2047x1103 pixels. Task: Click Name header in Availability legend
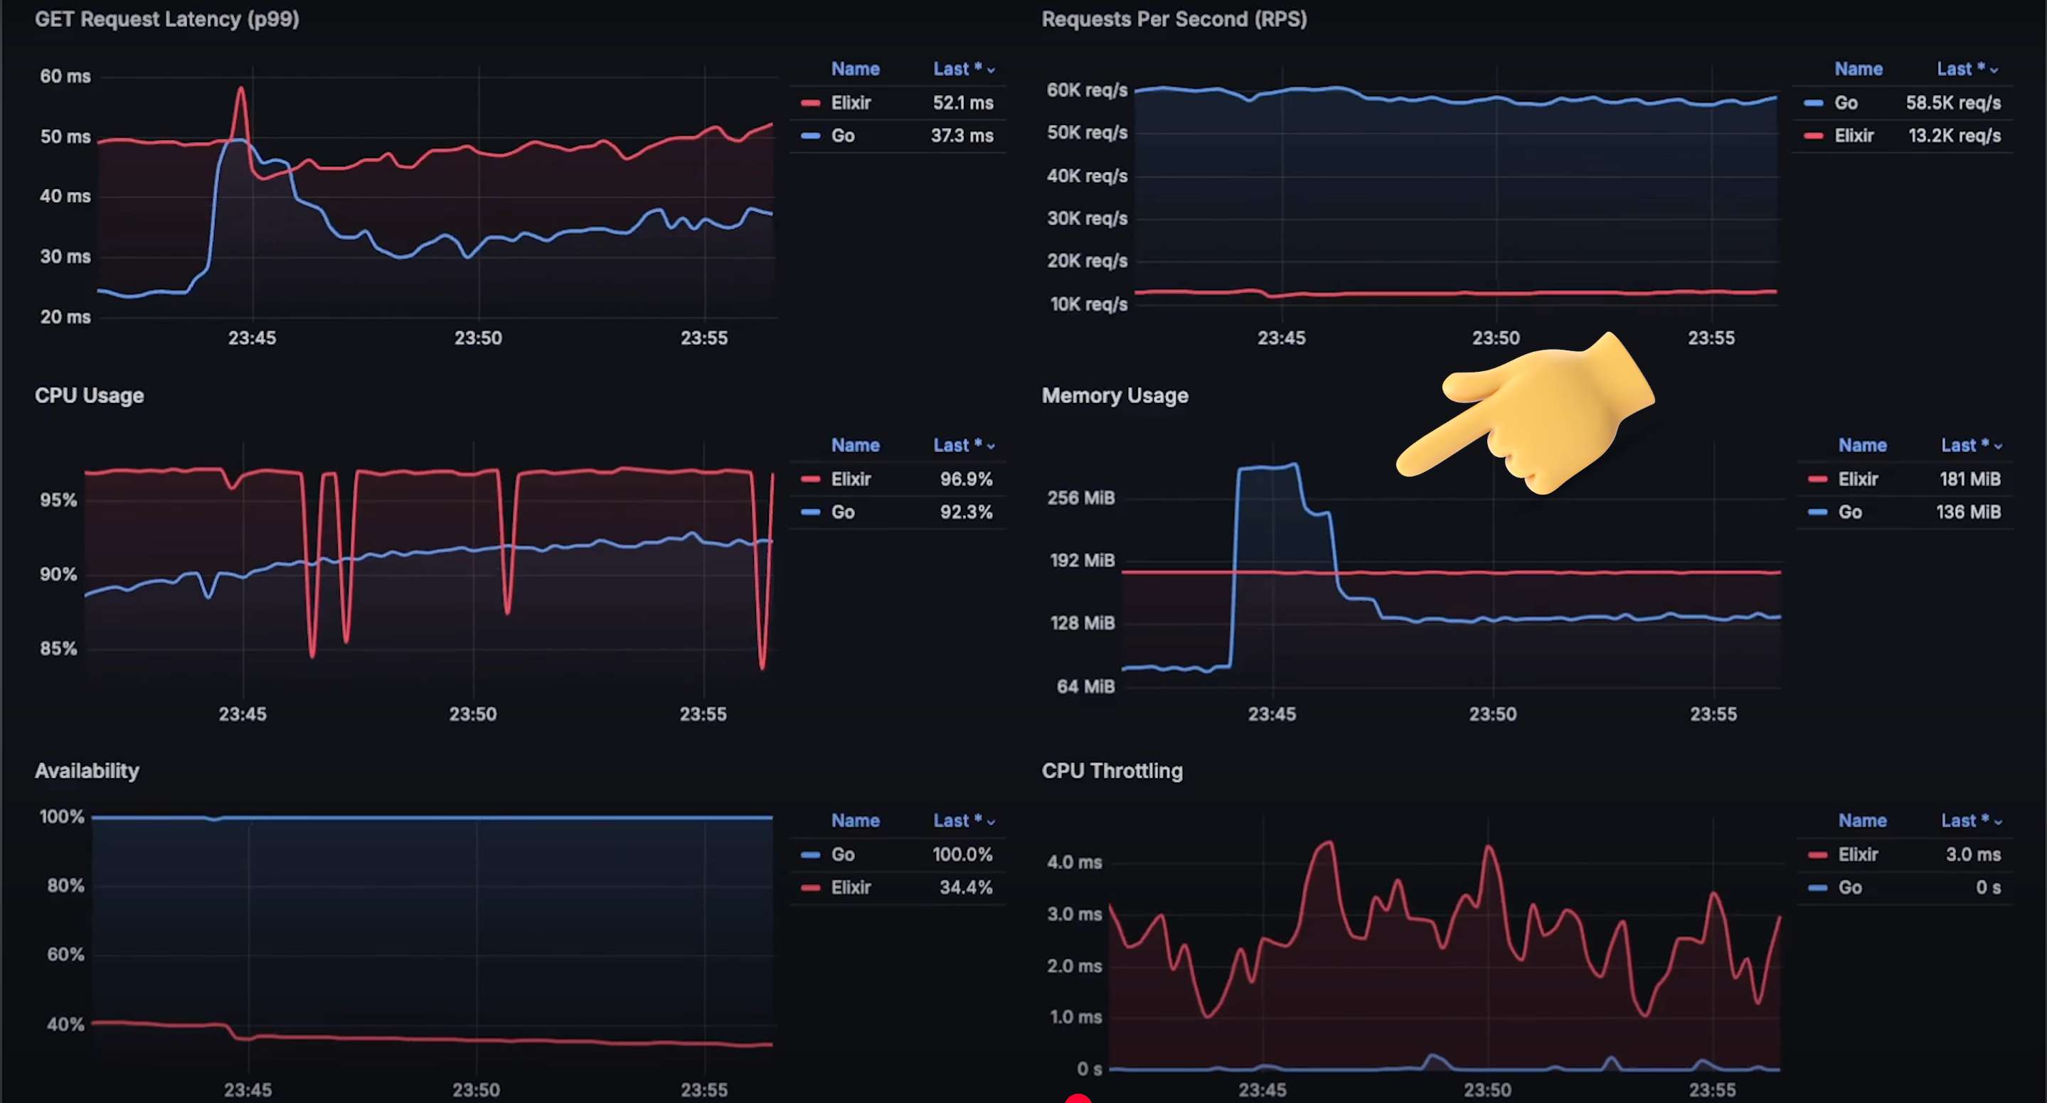pos(855,820)
